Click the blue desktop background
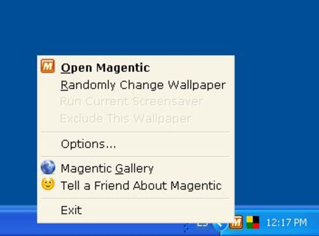The height and width of the screenshot is (236, 319). click(x=156, y=25)
